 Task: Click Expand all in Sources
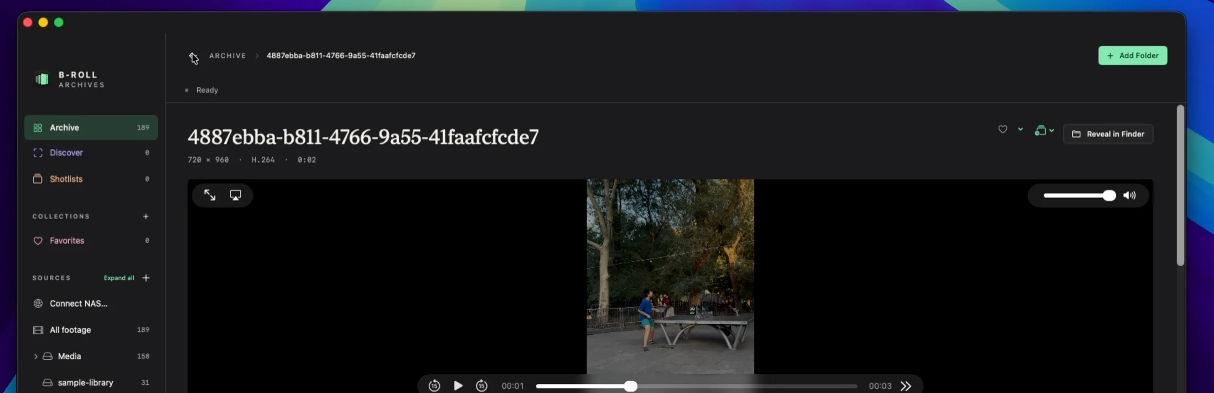[x=119, y=278]
